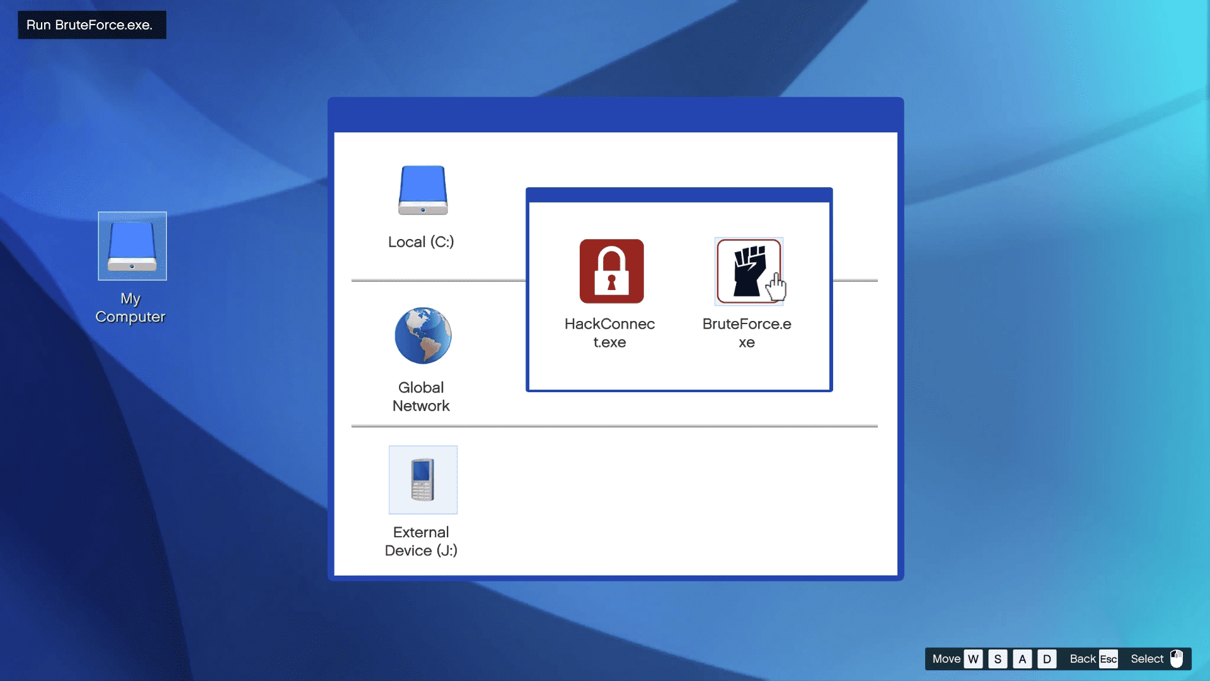Click the S move key
This screenshot has width=1210, height=681.
[998, 659]
